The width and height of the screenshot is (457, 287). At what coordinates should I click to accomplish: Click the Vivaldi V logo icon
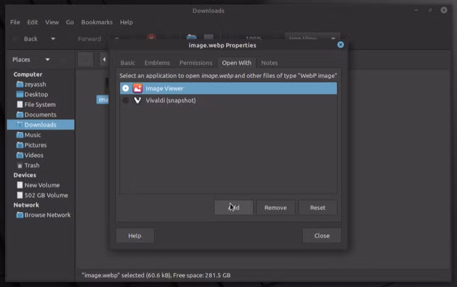tap(137, 100)
